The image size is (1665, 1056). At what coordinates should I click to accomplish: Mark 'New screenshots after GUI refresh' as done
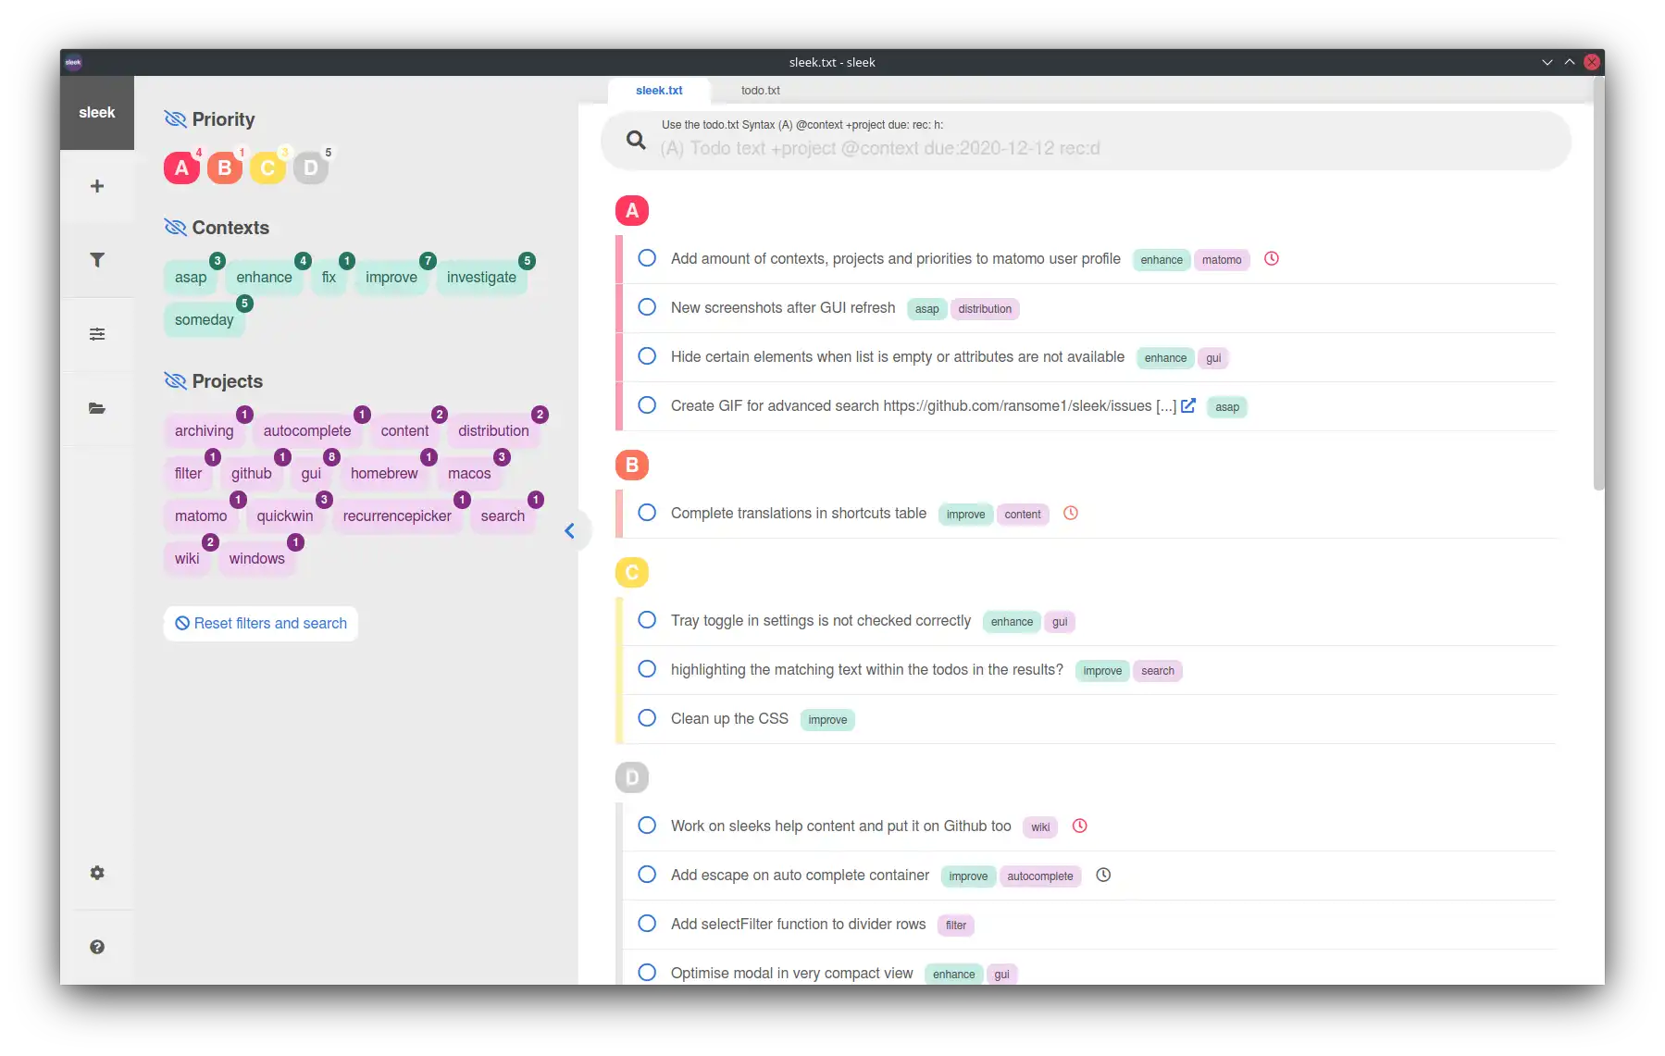coord(647,307)
